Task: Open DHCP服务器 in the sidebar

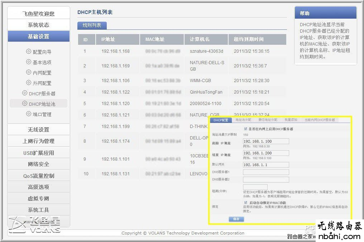Action: click(x=42, y=94)
